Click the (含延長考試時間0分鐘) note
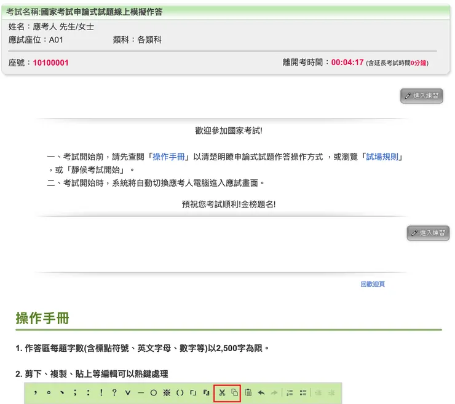This screenshot has height=404, width=455. pos(397,63)
